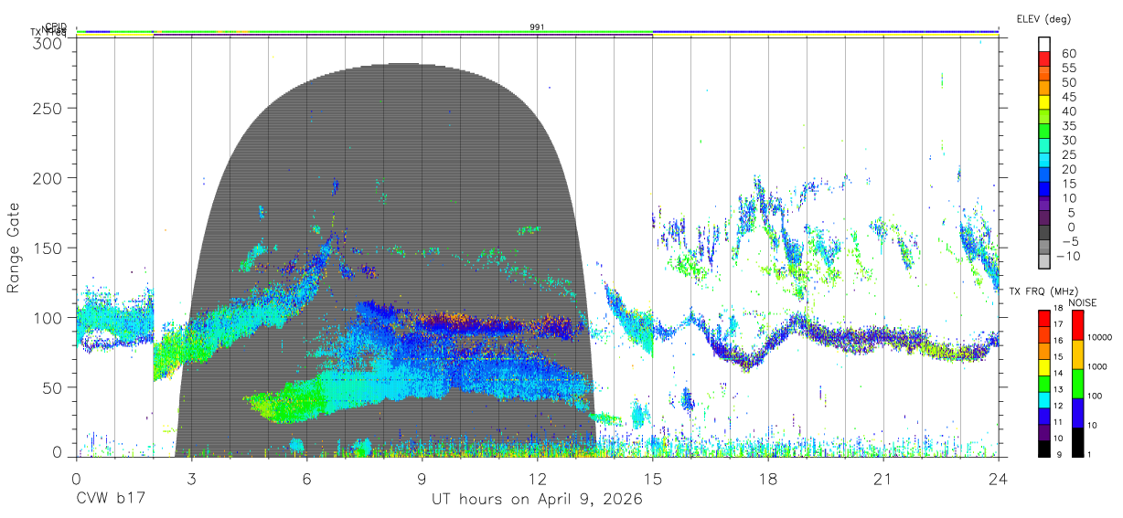This screenshot has width=1123, height=518.
Task: Click the y-axis tick label '150'
Action: click(48, 248)
